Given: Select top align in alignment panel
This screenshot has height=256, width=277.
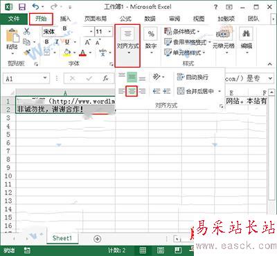Looking at the screenshot, I should pos(122,76).
